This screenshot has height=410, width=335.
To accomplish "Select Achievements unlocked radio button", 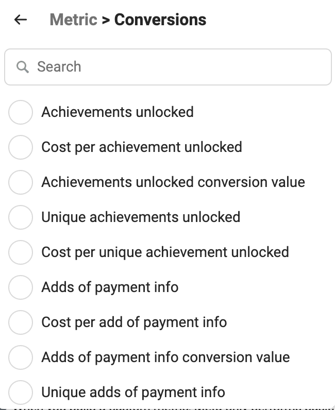I will (x=21, y=112).
